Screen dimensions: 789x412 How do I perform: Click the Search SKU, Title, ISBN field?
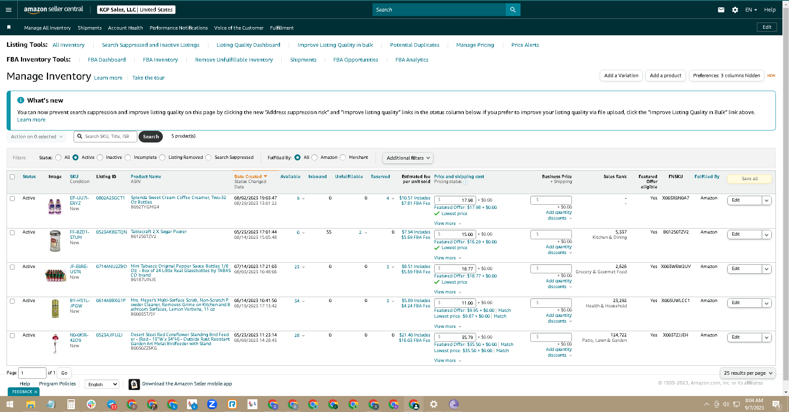106,137
